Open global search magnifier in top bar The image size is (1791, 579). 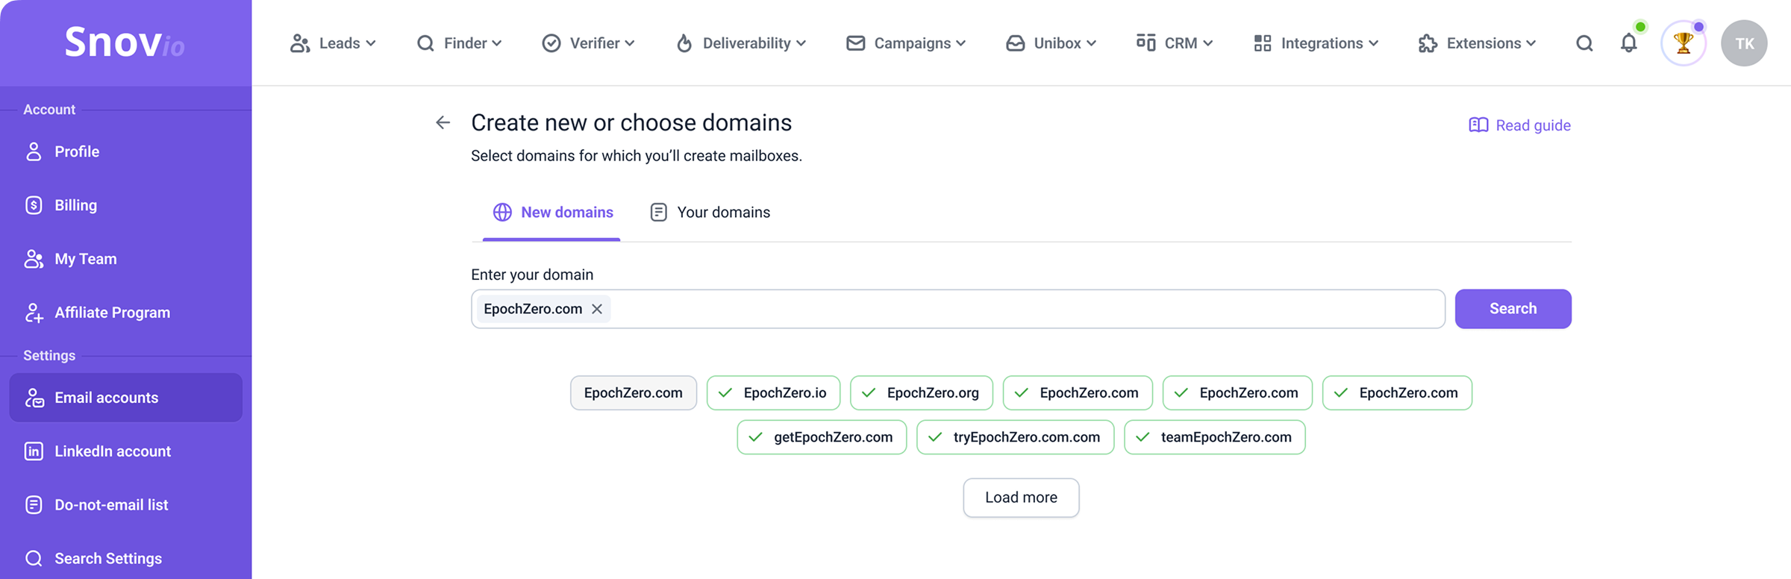1584,43
